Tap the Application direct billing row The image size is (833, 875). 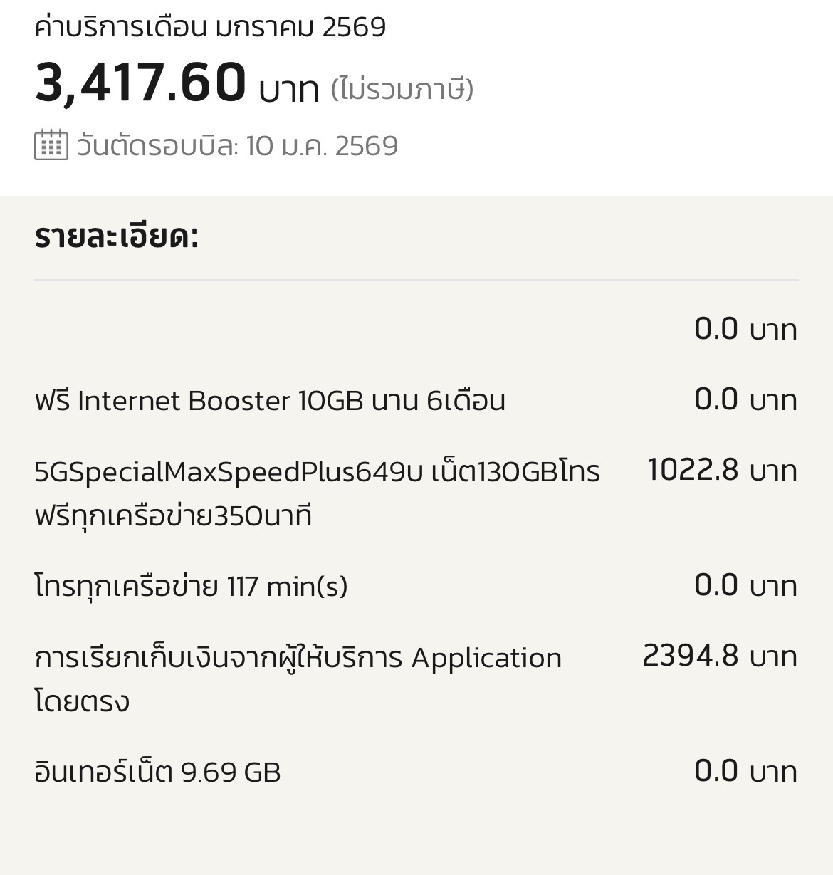click(x=298, y=658)
